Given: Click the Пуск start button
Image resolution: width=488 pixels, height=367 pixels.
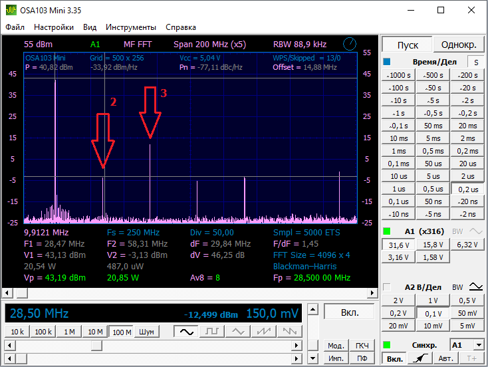Looking at the screenshot, I should (x=408, y=45).
